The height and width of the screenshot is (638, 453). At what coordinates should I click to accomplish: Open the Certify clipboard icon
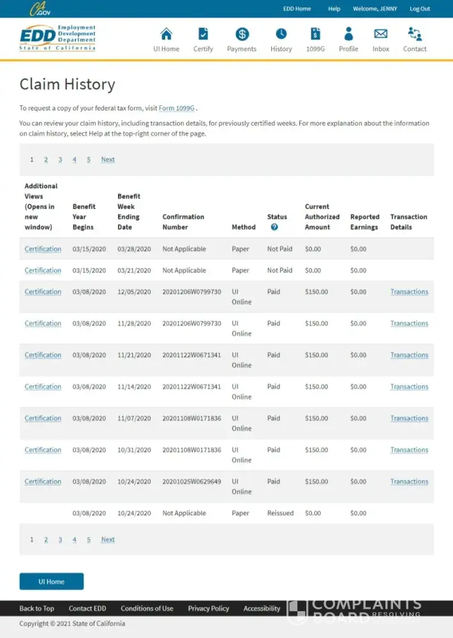[x=203, y=34]
